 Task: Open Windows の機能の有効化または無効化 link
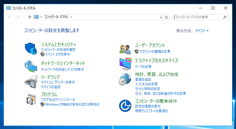[x=73, y=104]
